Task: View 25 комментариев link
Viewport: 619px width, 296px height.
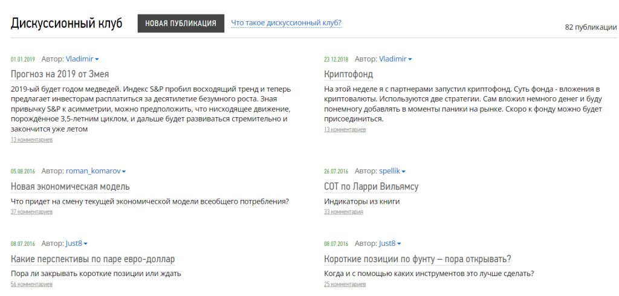Action: (x=345, y=284)
